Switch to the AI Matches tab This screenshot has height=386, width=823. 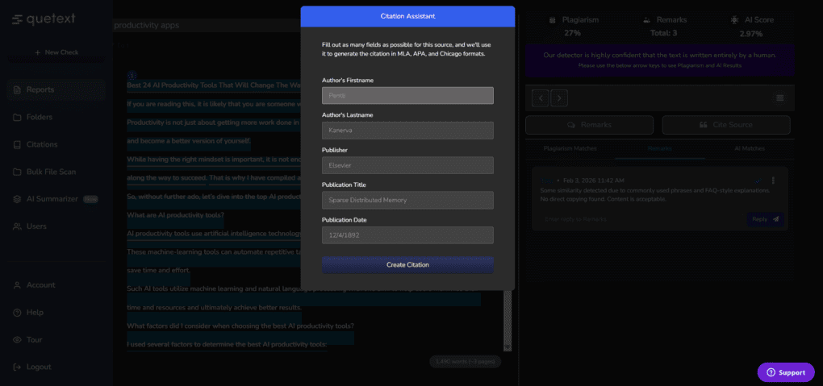[x=750, y=149]
